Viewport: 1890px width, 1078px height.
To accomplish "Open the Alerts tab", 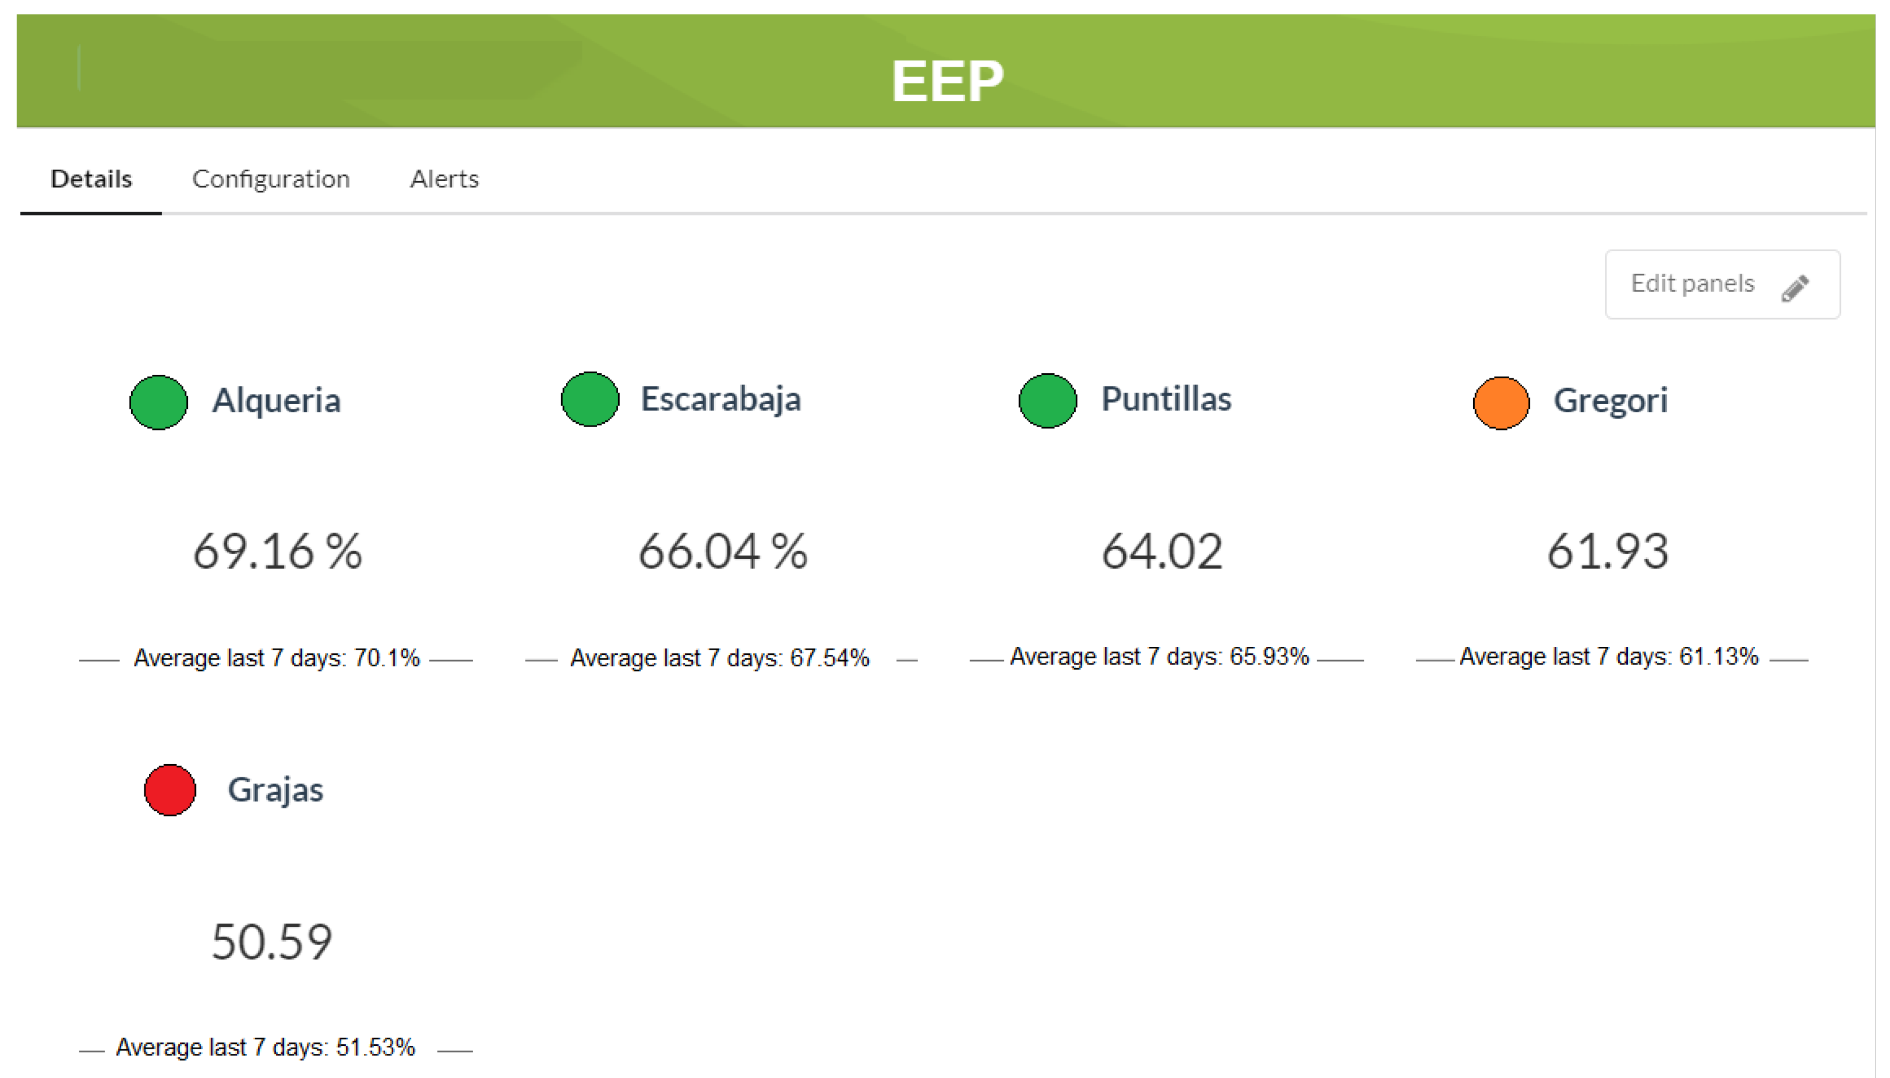I will (x=444, y=179).
